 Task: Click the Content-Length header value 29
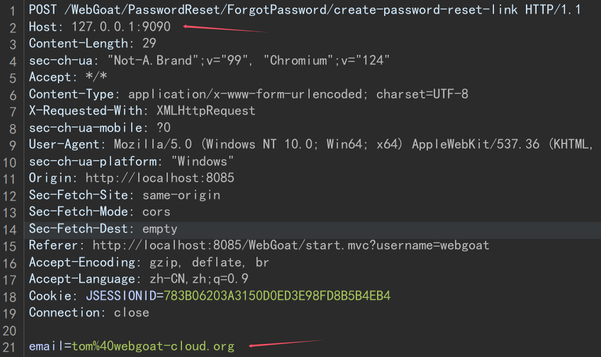click(x=149, y=43)
